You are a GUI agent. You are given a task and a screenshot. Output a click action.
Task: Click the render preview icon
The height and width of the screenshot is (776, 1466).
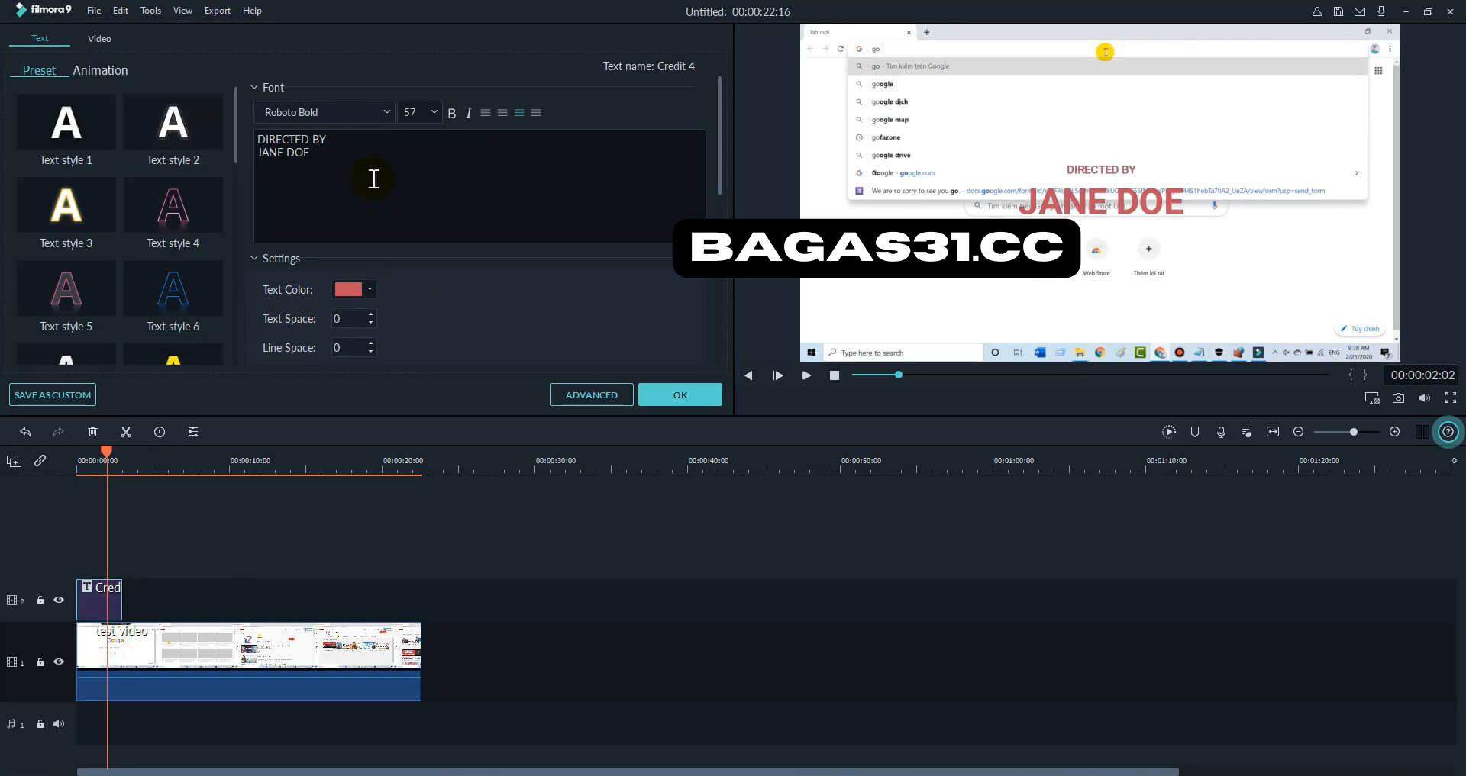[1169, 432]
